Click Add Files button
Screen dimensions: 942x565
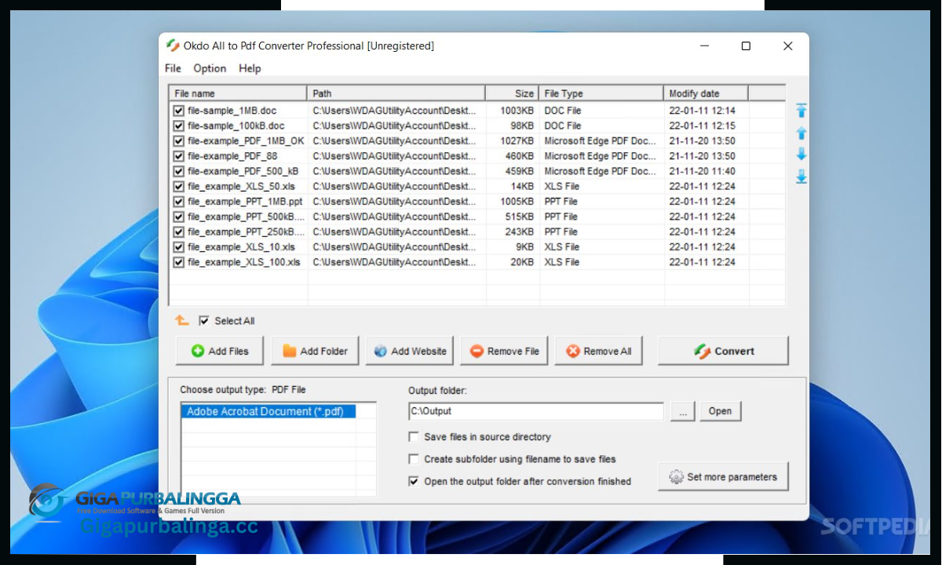220,351
